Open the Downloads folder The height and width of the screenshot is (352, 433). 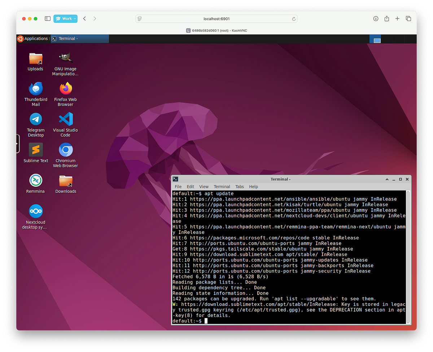pyautogui.click(x=65, y=181)
